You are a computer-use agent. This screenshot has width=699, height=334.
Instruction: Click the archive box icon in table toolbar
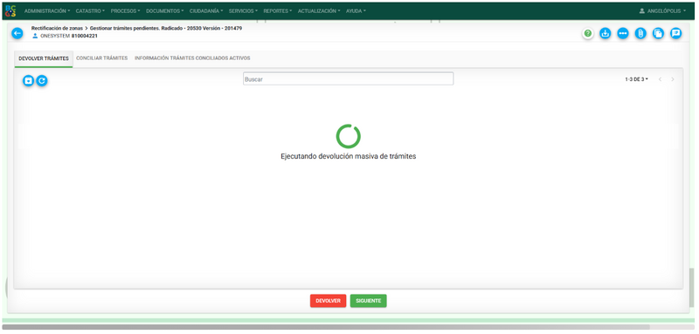29,80
